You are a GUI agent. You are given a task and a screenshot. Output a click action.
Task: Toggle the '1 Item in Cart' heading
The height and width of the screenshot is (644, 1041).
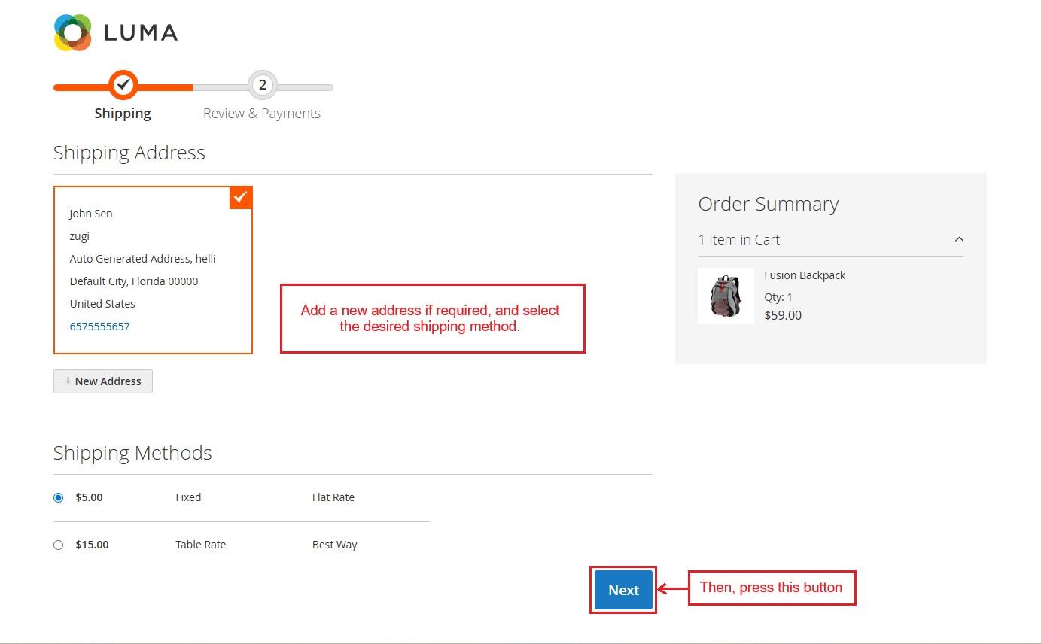[738, 239]
